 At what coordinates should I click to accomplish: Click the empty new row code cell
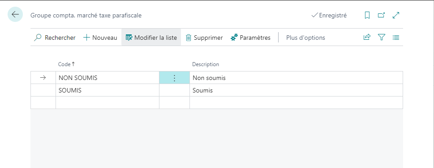pyautogui.click(x=107, y=102)
